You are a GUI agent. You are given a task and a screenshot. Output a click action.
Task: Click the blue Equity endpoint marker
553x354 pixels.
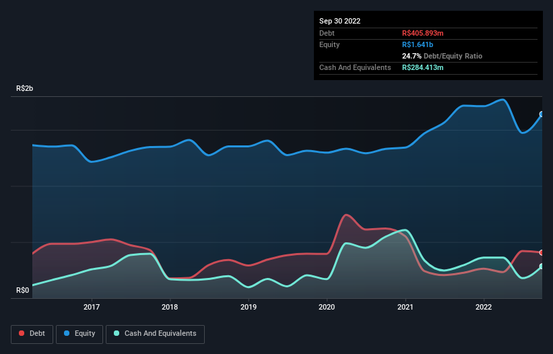point(542,114)
